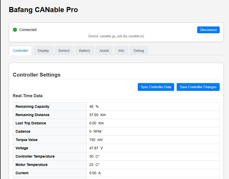Click the 47.87 V voltage value
This screenshot has height=179, width=229.
(96, 148)
